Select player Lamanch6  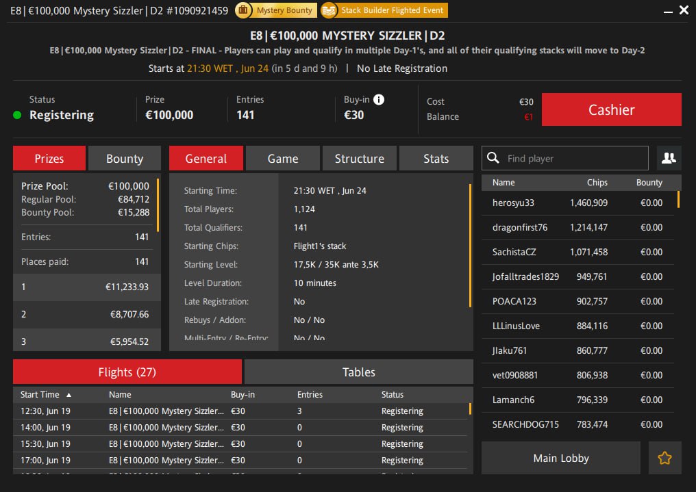coord(578,400)
